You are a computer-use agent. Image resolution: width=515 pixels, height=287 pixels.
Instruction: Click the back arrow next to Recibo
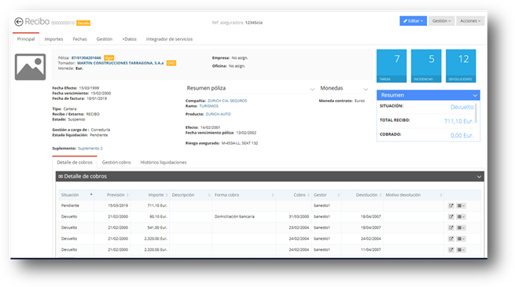19,22
